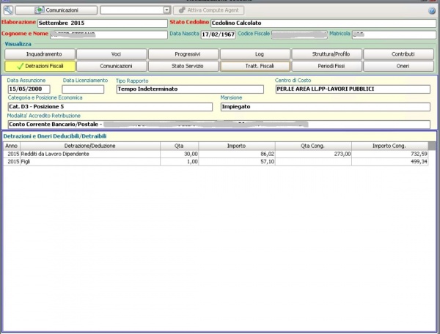The image size is (440, 334).
Task: Click the Tipo Rapporto field
Action: click(189, 89)
